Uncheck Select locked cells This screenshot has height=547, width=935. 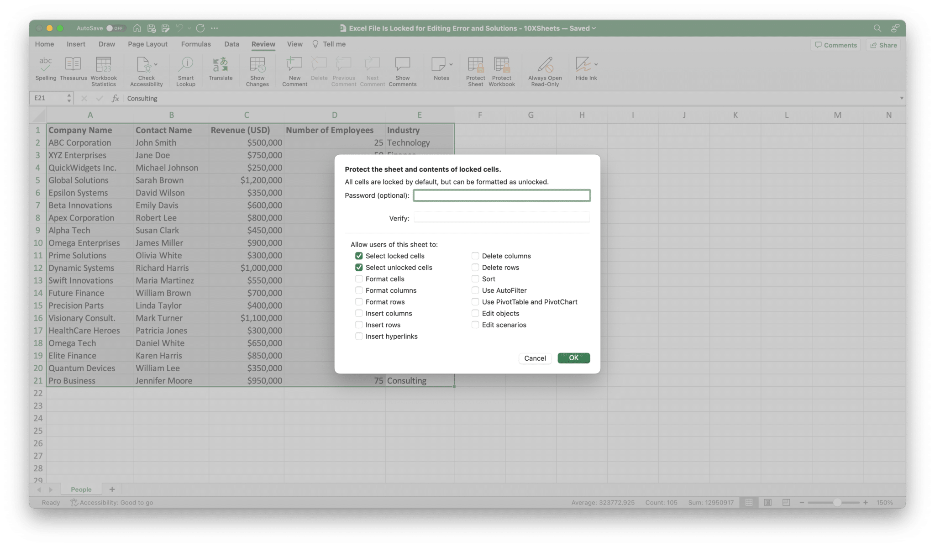click(359, 256)
